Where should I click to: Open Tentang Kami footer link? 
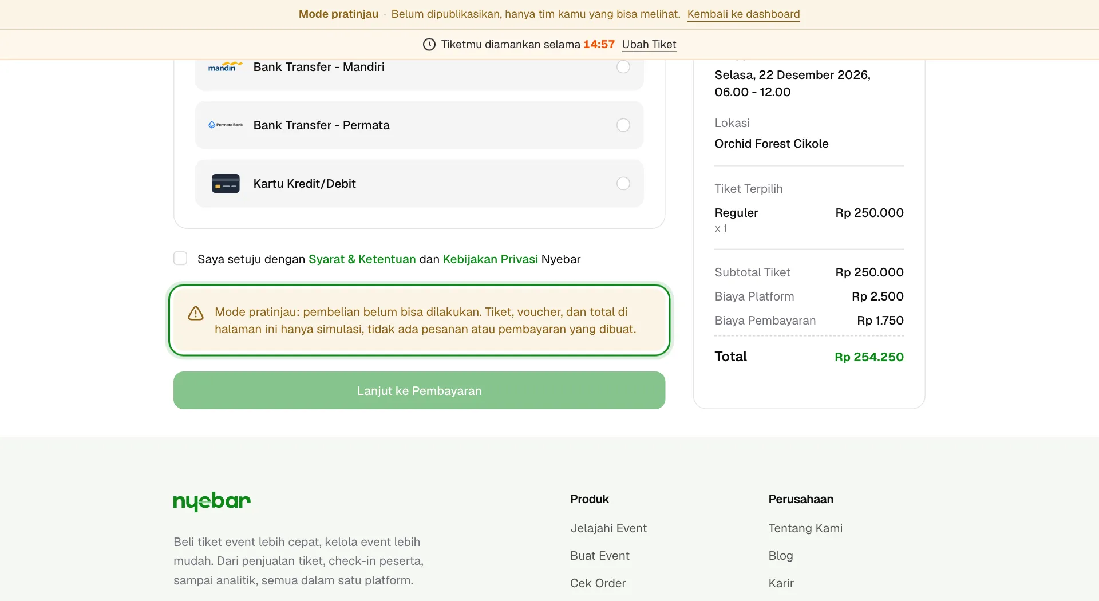(x=805, y=528)
